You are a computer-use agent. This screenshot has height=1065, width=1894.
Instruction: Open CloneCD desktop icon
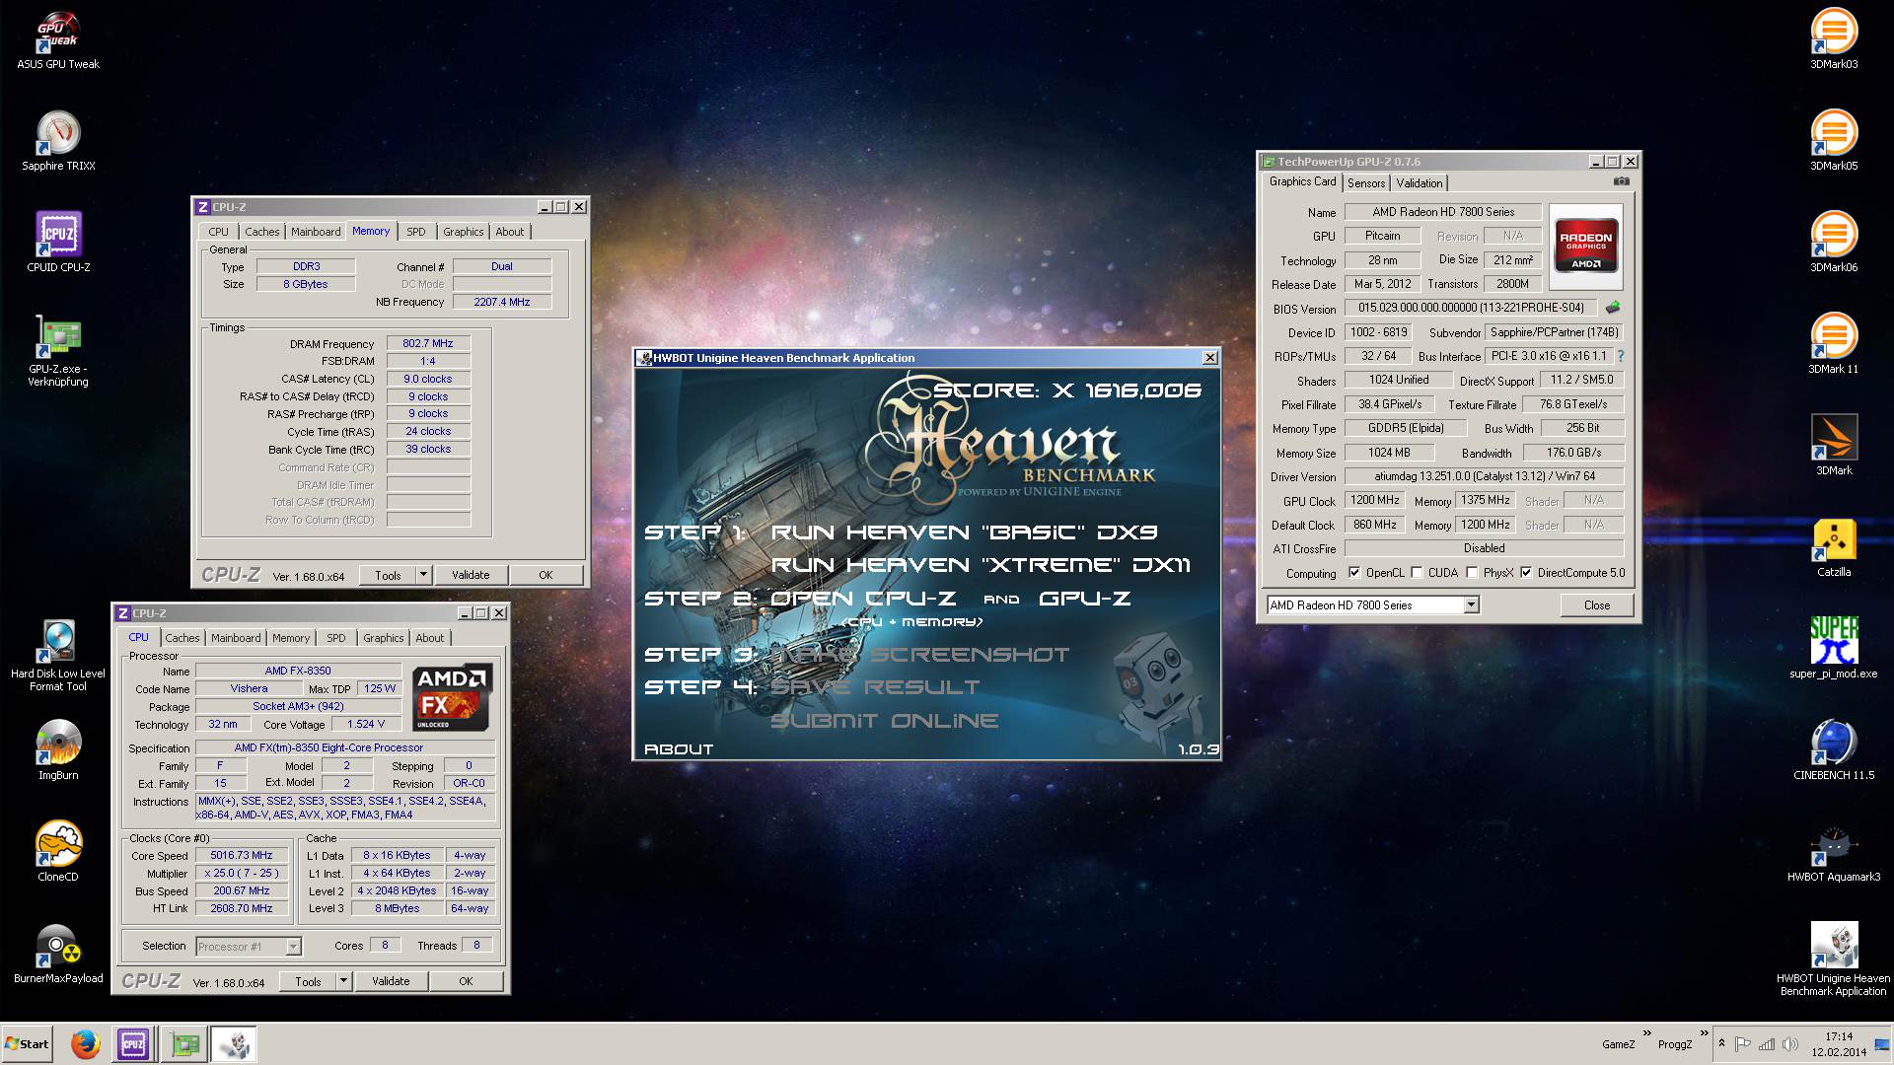pyautogui.click(x=58, y=852)
